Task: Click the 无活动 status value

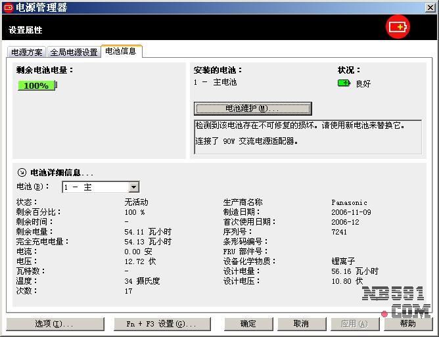Action: (136, 202)
